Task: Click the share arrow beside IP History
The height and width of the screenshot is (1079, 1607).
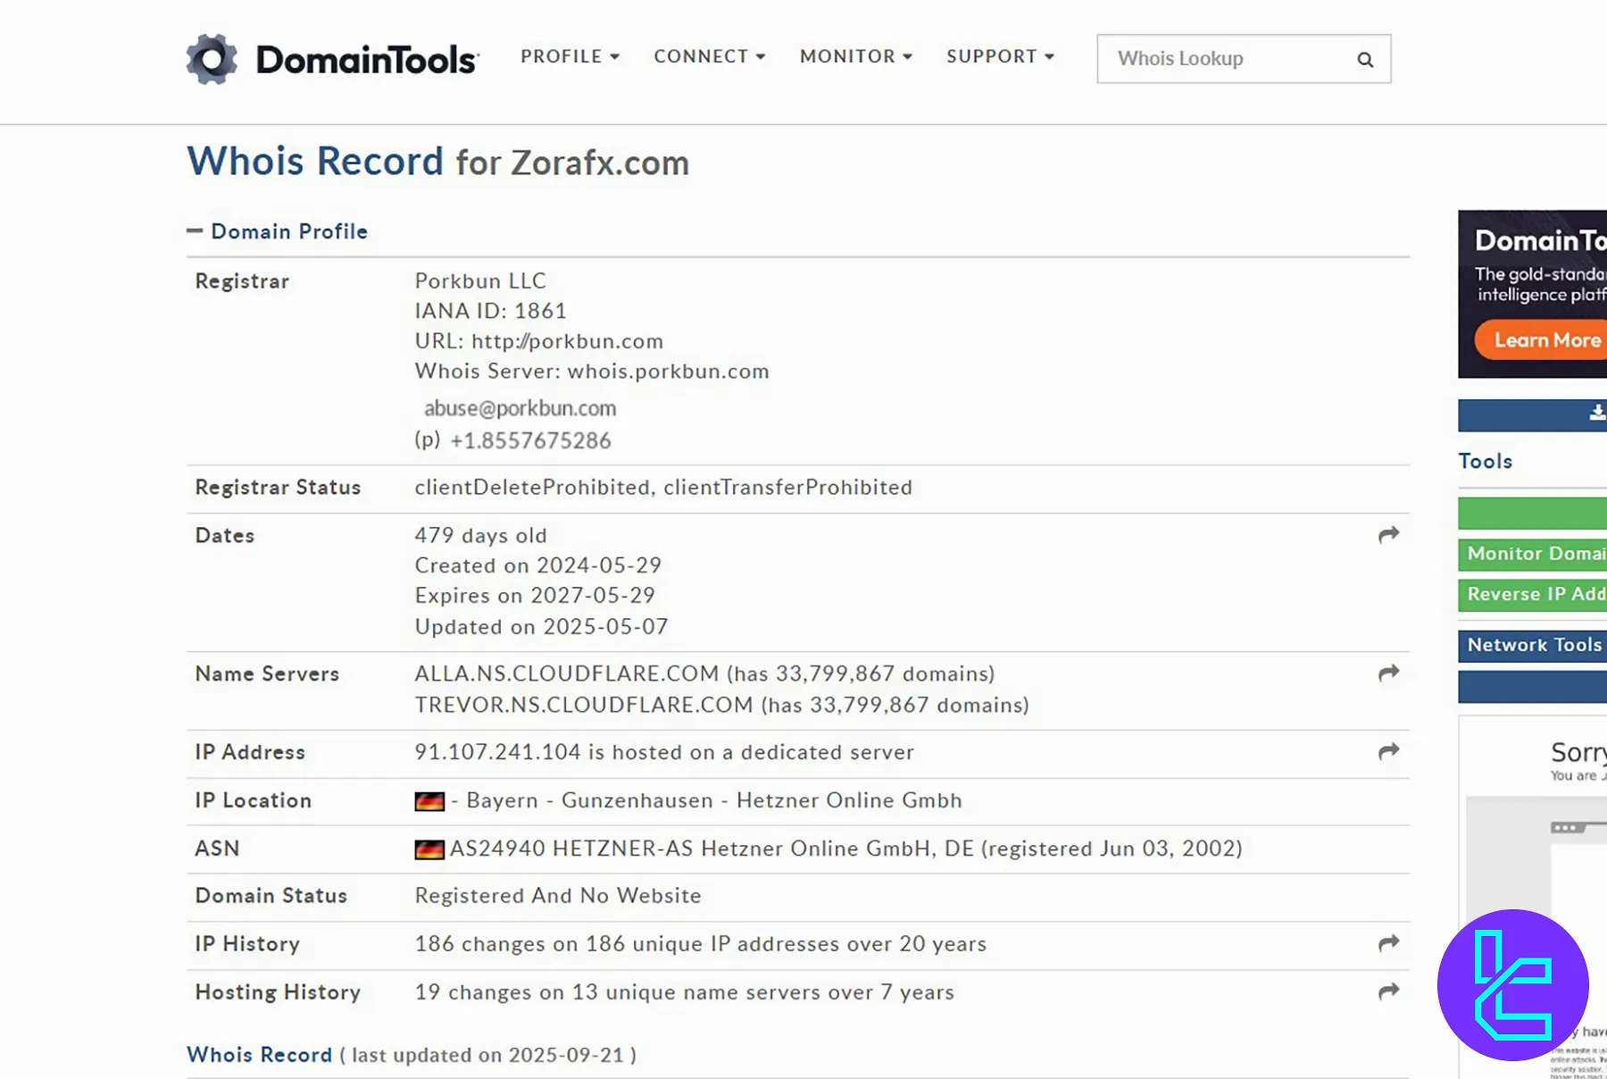Action: tap(1388, 943)
